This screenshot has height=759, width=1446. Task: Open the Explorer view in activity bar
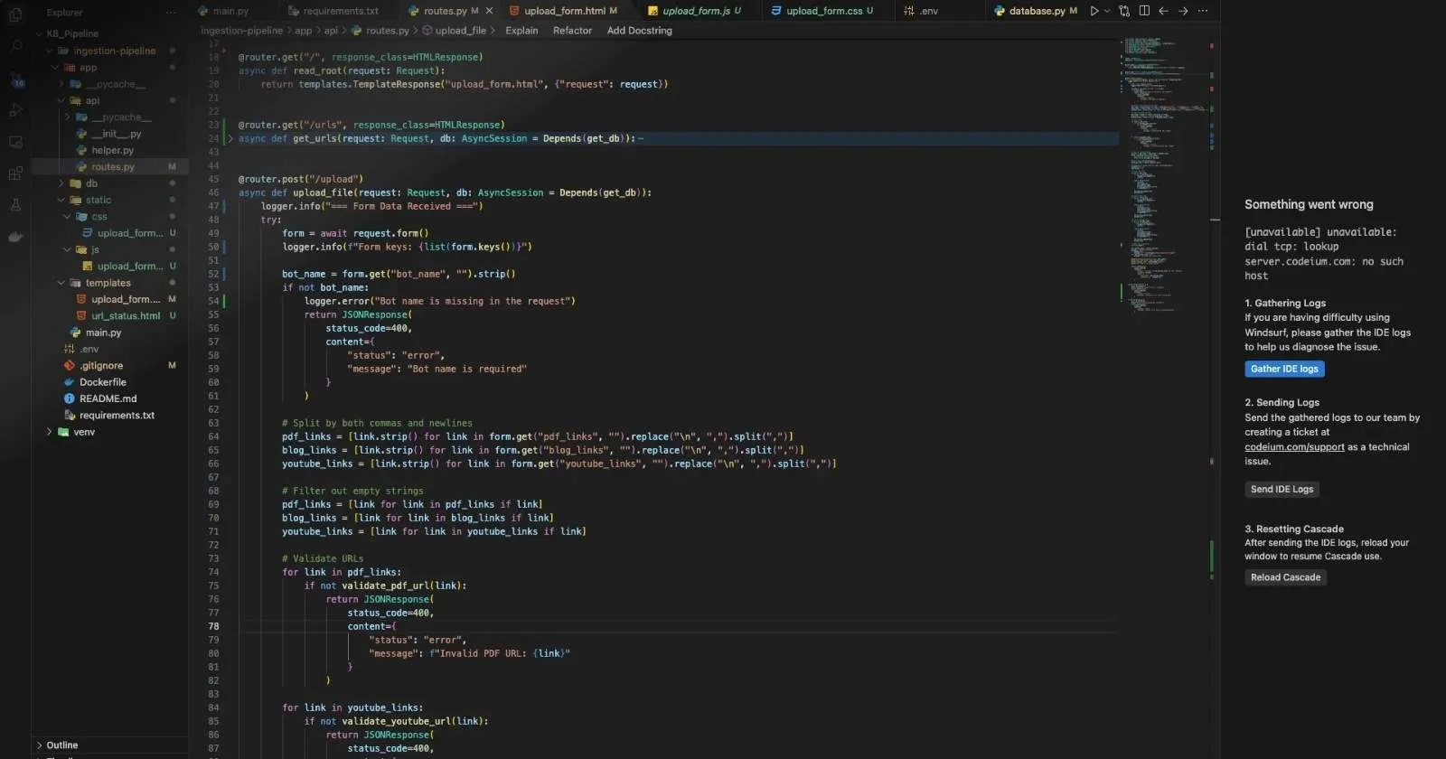(15, 14)
